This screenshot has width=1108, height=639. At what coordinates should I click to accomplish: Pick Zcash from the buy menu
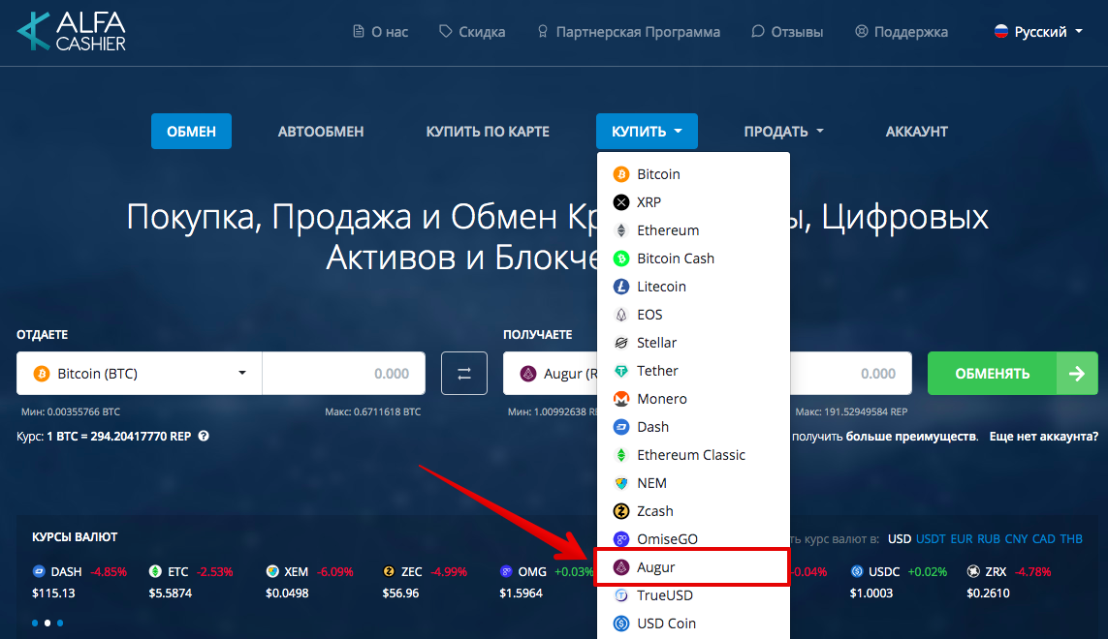pyautogui.click(x=693, y=511)
